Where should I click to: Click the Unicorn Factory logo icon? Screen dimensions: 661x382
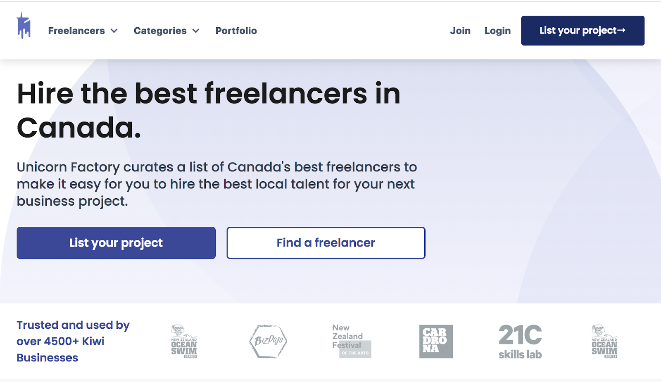[24, 26]
